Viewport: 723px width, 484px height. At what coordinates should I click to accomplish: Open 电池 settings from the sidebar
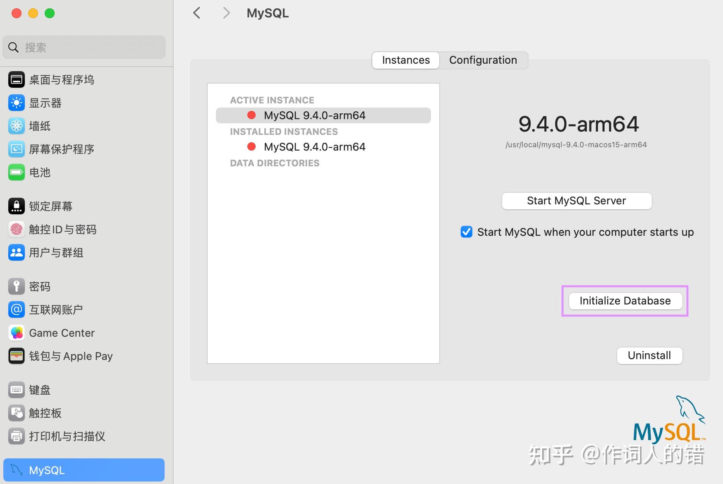[x=40, y=173]
